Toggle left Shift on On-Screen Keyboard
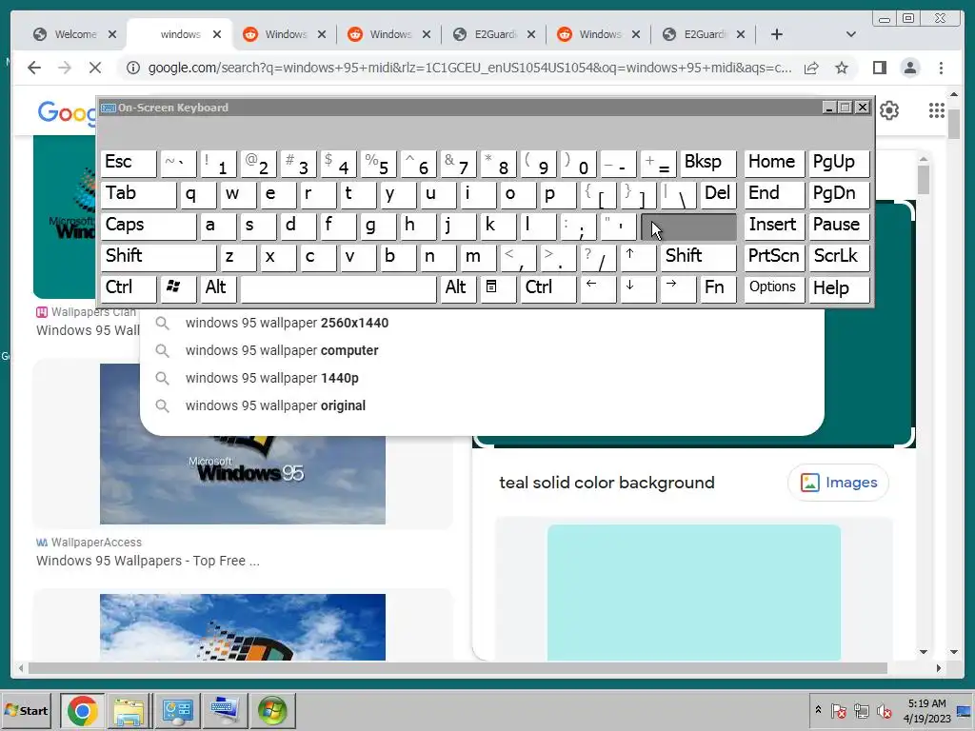 pyautogui.click(x=159, y=257)
